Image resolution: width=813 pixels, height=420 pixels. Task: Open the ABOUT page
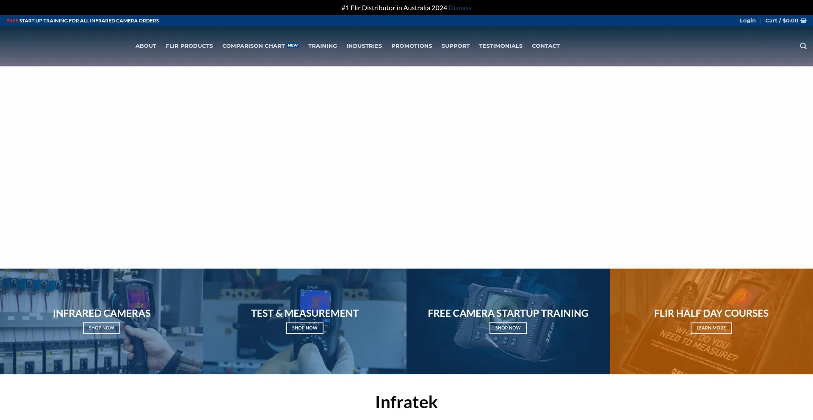[x=146, y=46]
